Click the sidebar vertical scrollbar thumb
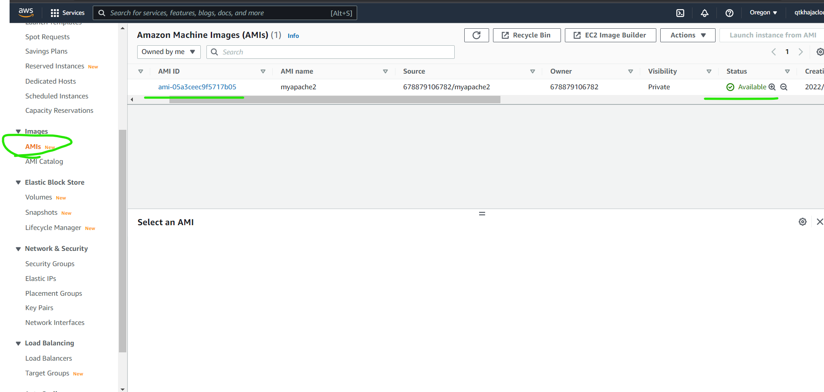Image resolution: width=824 pixels, height=392 pixels. 122,241
